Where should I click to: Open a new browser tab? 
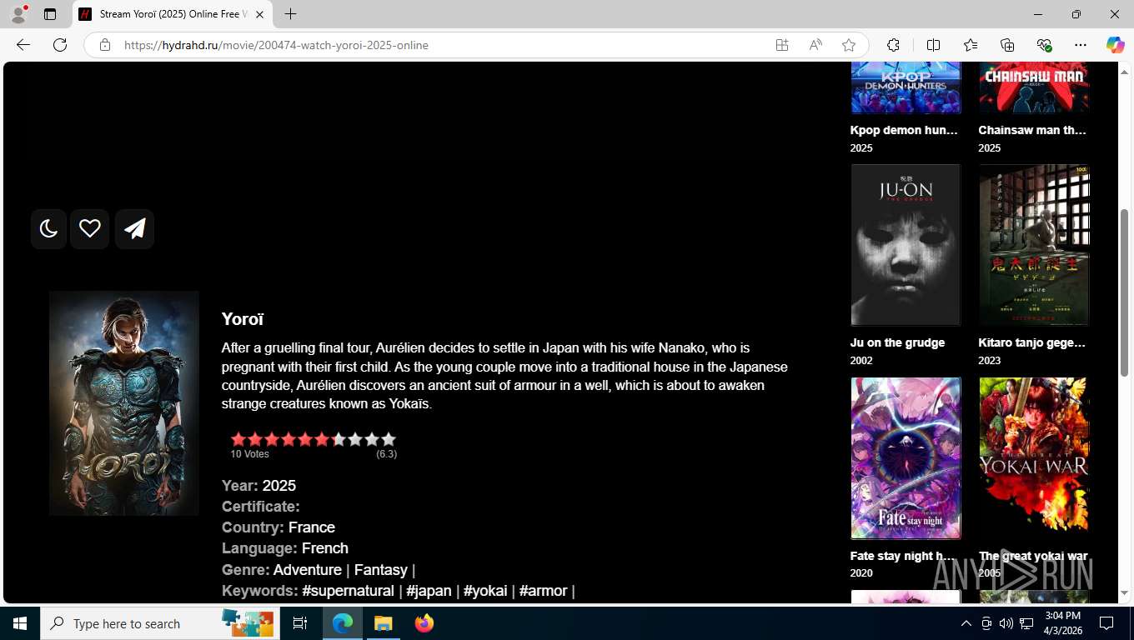tap(290, 14)
